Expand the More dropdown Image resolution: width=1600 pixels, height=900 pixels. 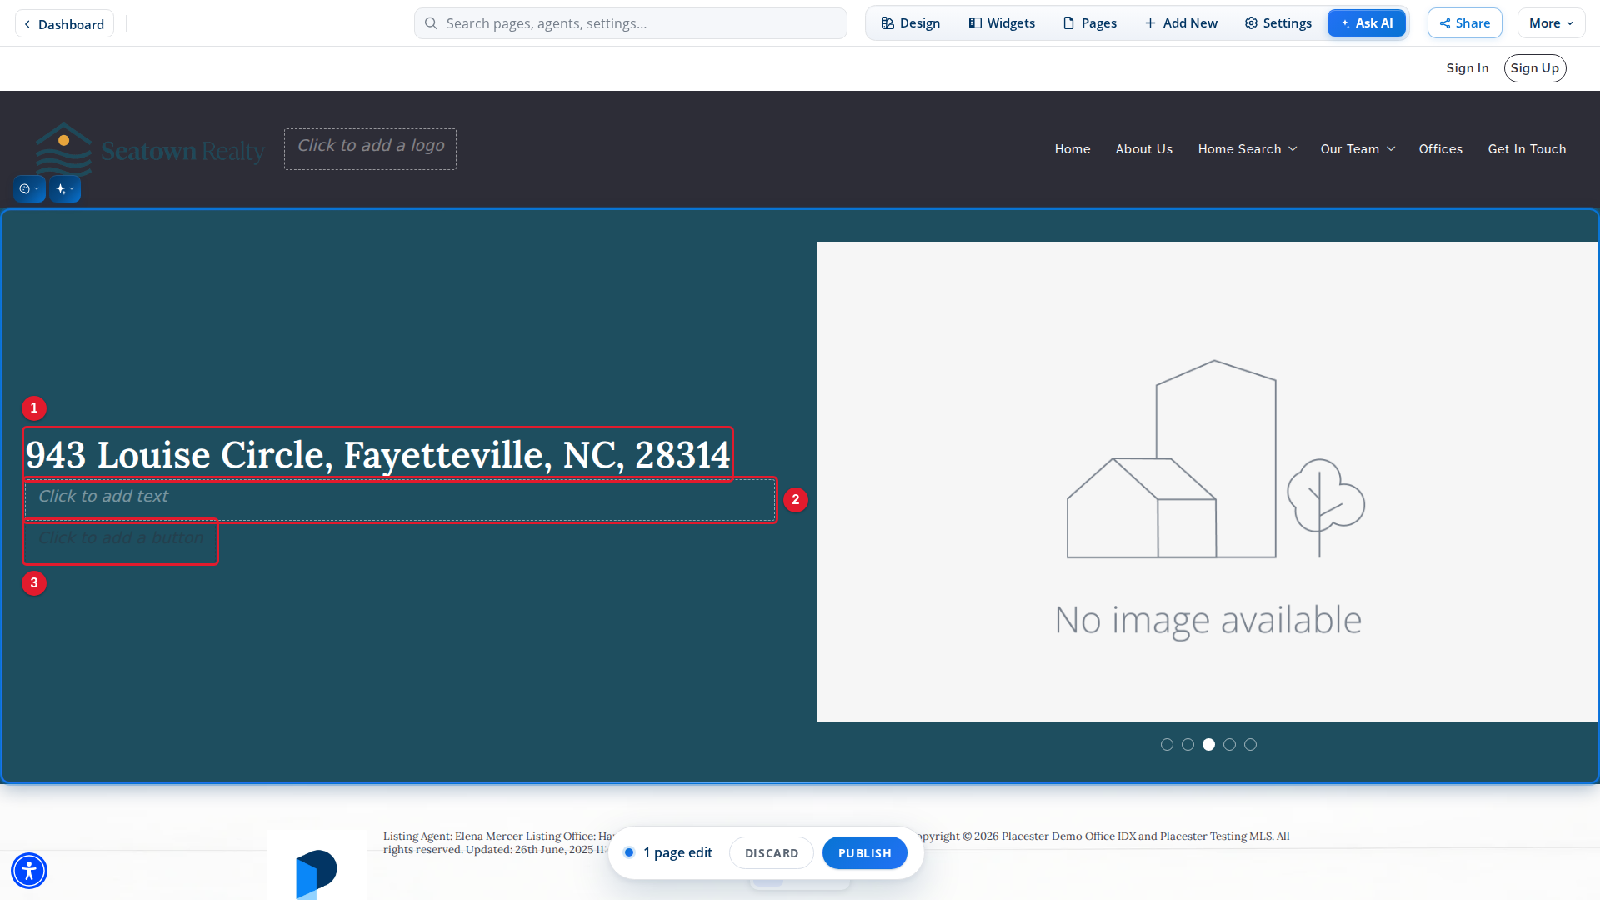click(1551, 23)
